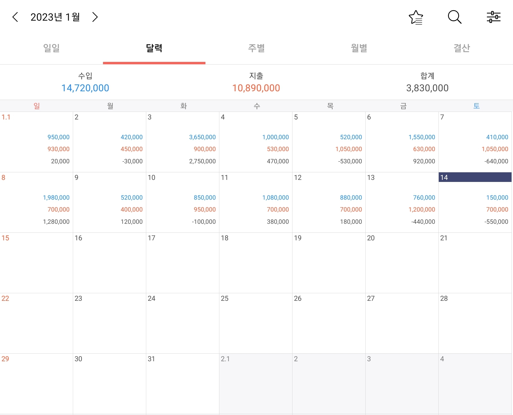
Task: Click income 150,000 on January 14
Action: coord(497,198)
